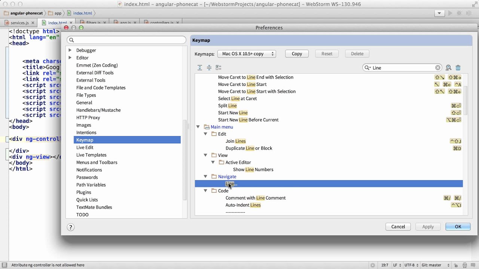Expand the Debugger settings node

(70, 50)
